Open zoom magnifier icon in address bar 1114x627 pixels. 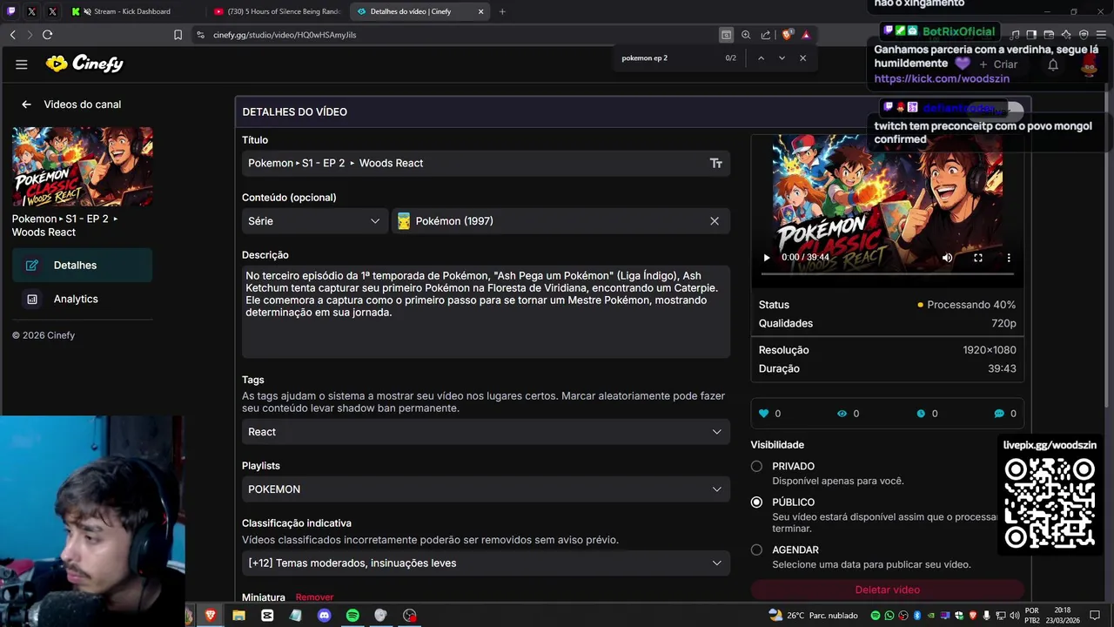tap(746, 35)
